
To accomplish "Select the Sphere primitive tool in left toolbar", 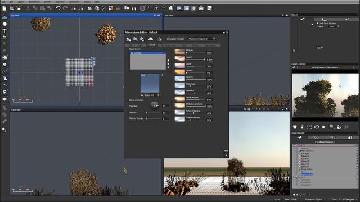I will point(4,24).
